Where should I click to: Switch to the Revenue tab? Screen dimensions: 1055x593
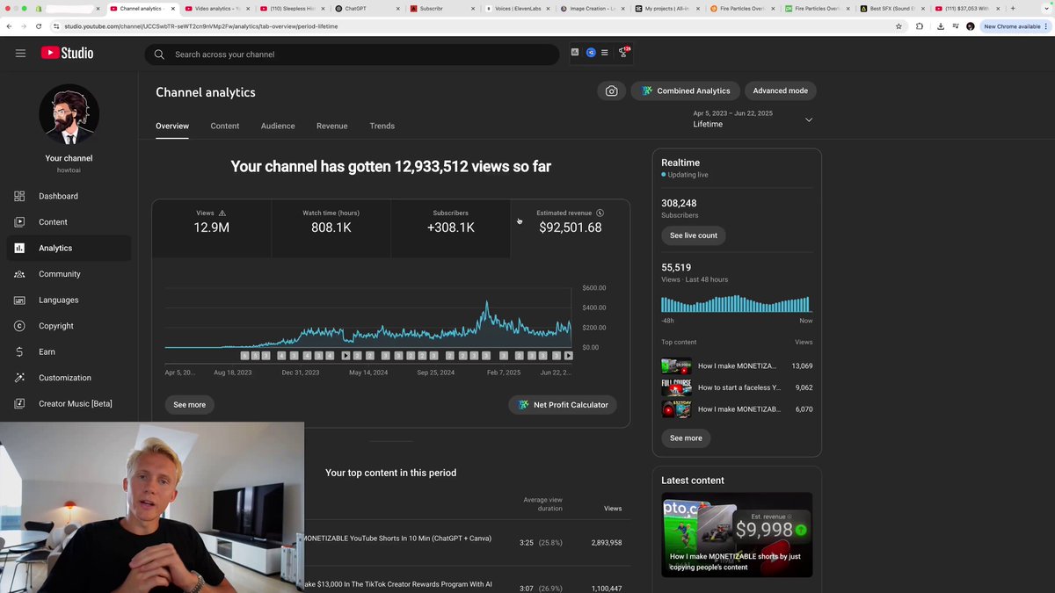click(x=332, y=126)
